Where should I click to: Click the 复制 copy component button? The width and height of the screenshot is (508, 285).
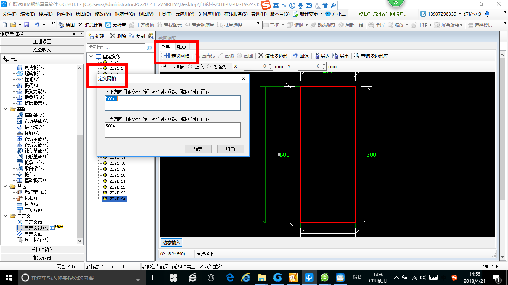137,36
